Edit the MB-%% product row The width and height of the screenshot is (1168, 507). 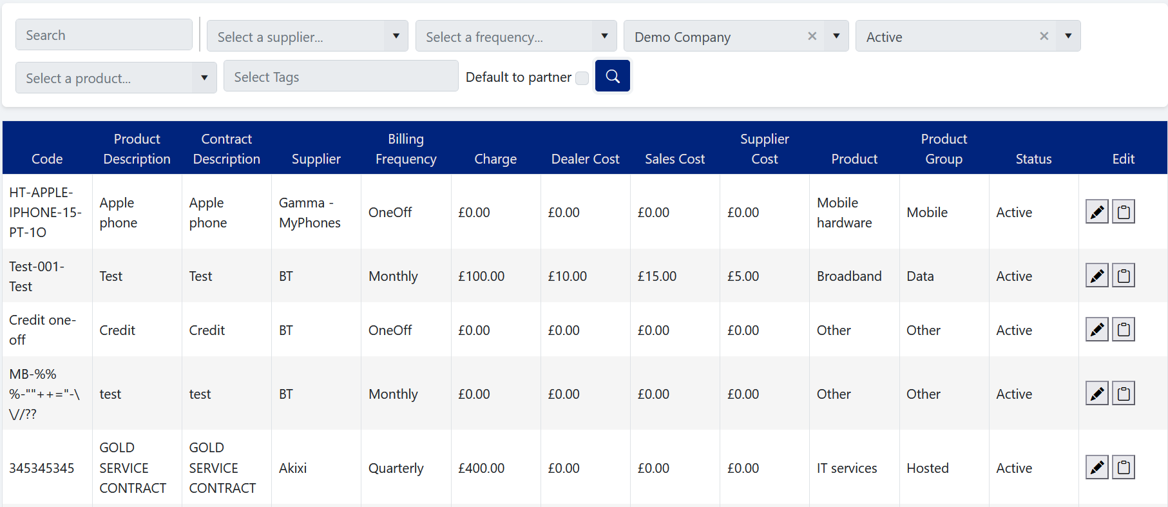[x=1096, y=394]
